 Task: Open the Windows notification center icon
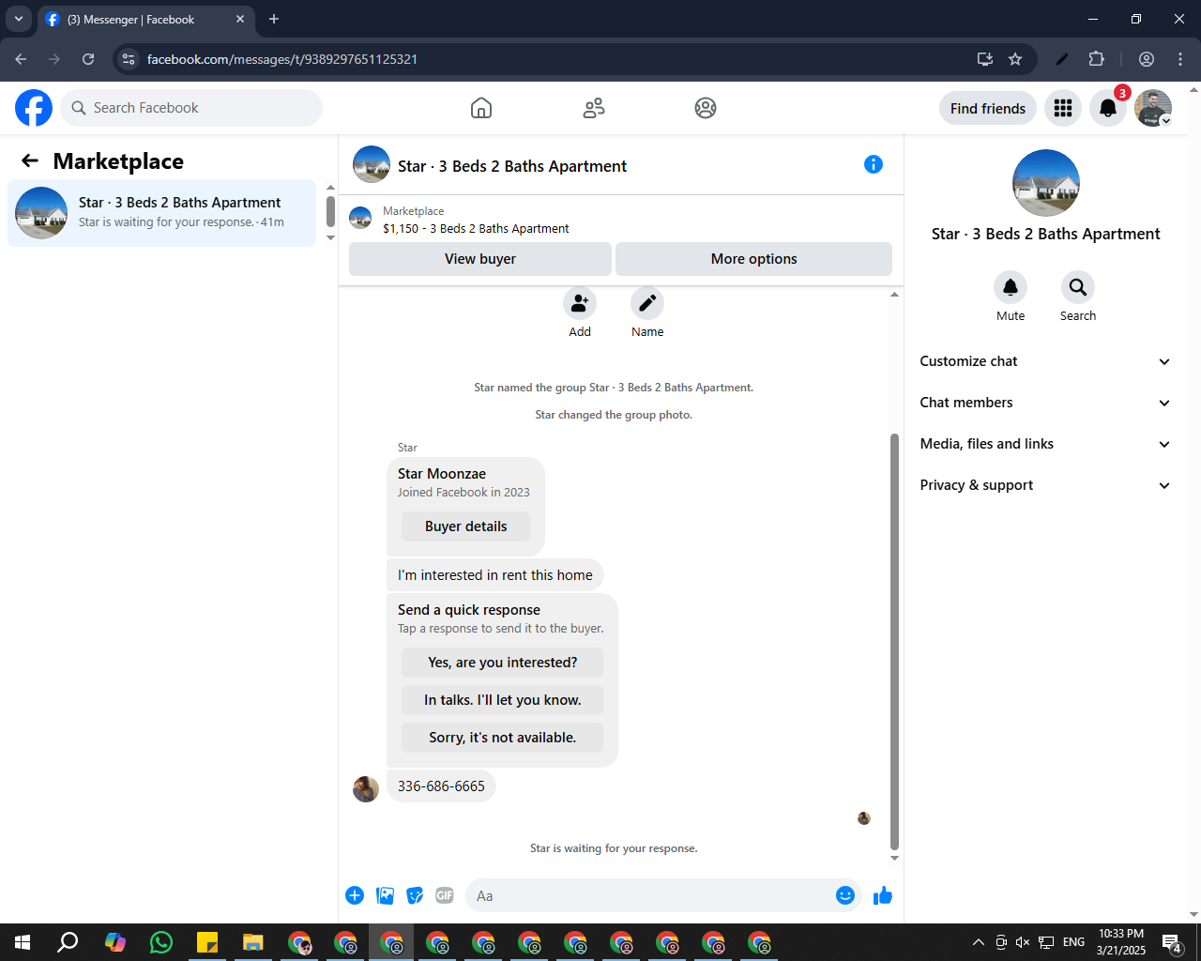tap(1172, 942)
